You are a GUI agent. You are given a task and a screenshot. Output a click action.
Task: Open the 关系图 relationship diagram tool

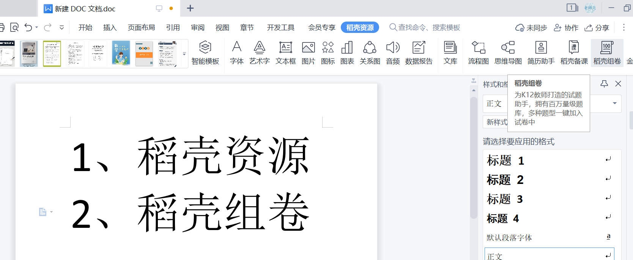click(x=370, y=53)
